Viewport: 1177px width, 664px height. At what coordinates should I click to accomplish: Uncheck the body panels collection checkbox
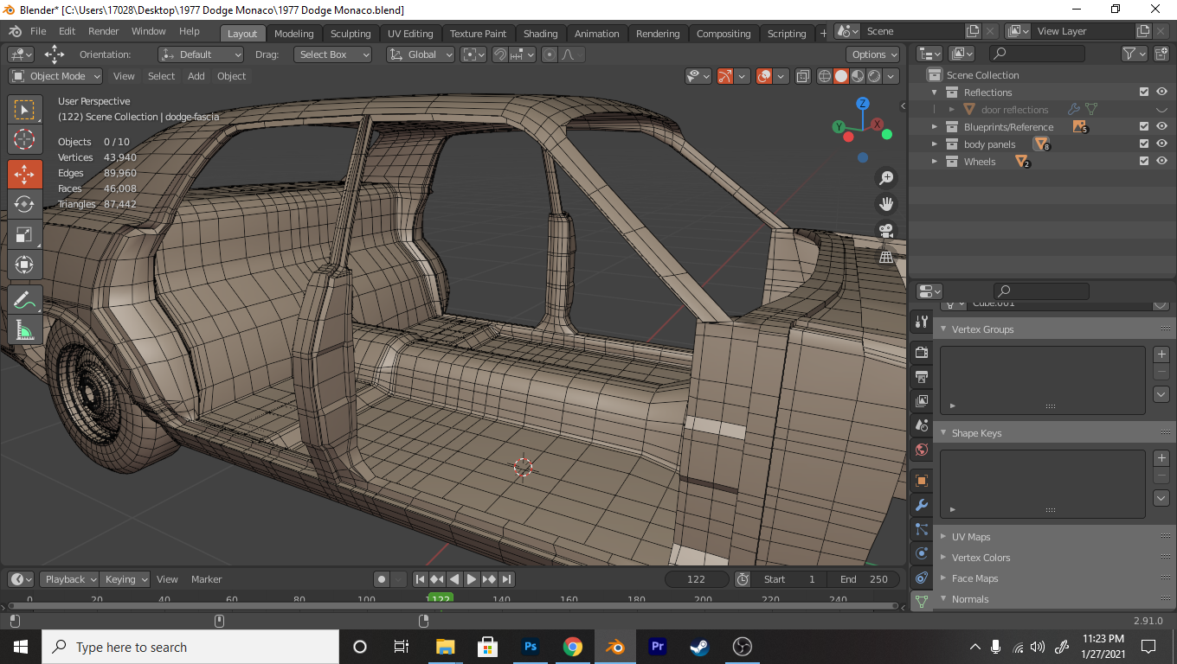pos(1144,144)
